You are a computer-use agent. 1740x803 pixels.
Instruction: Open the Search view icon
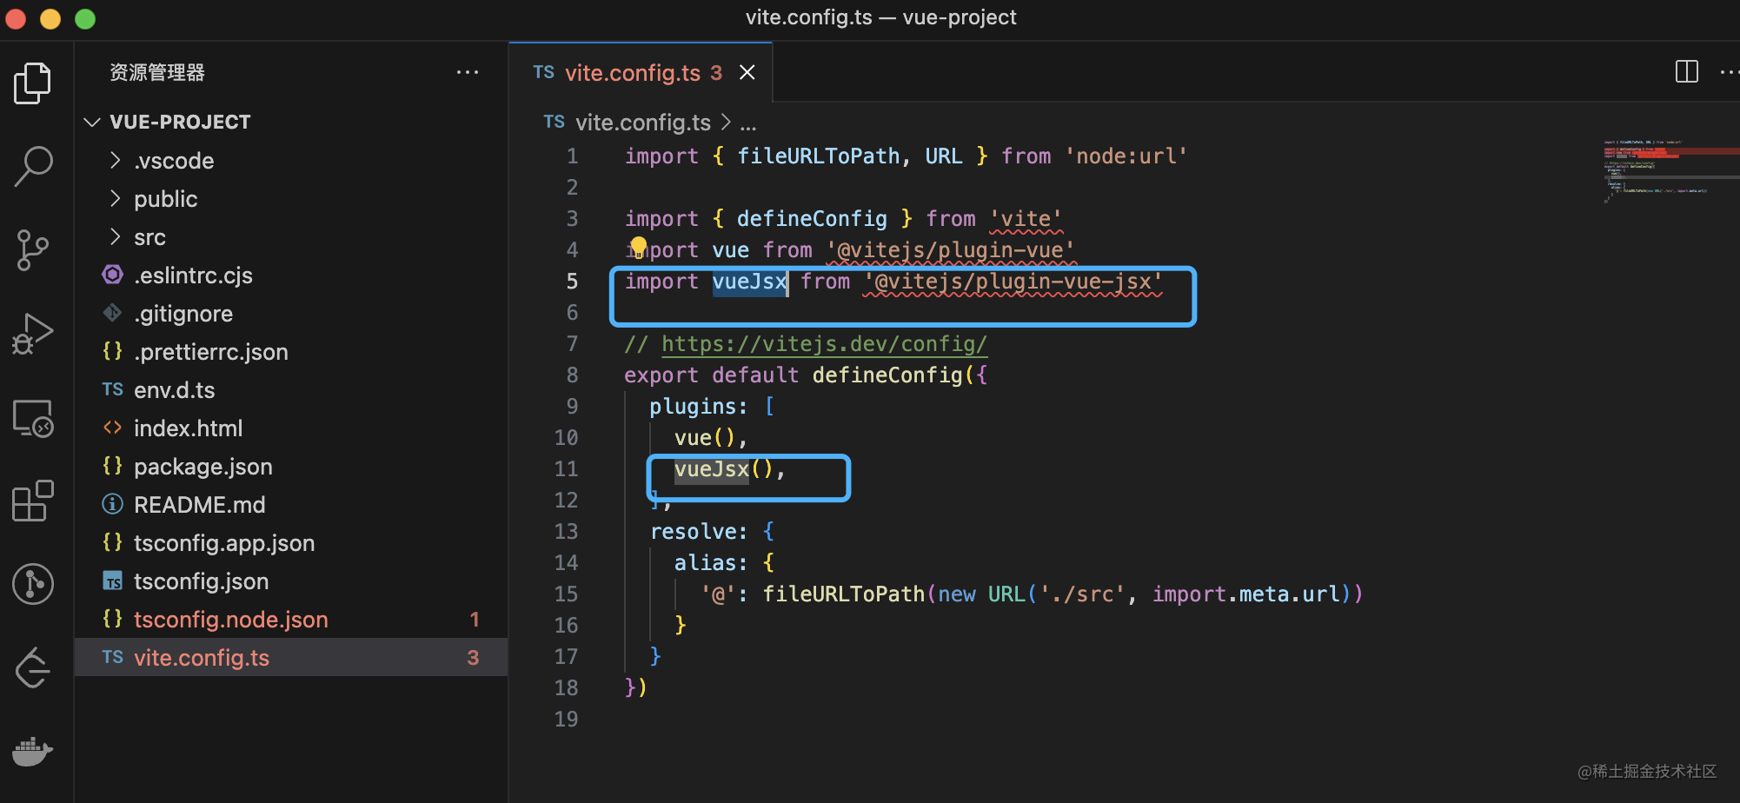tap(33, 166)
